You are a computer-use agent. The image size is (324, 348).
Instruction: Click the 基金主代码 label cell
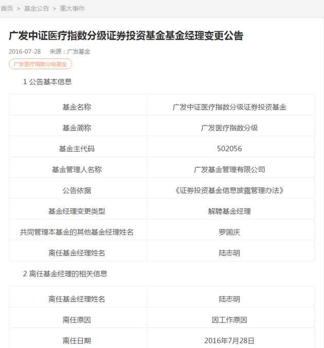[x=78, y=146]
